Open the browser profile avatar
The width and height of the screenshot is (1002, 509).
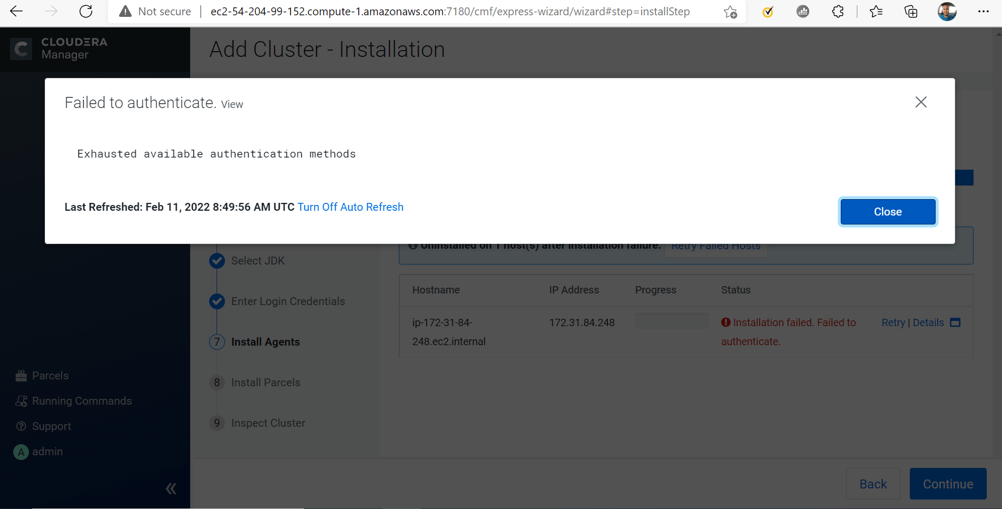947,11
